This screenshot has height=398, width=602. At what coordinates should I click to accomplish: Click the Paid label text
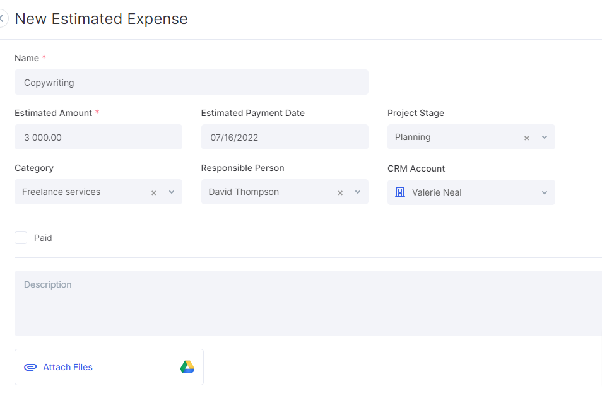(x=43, y=238)
